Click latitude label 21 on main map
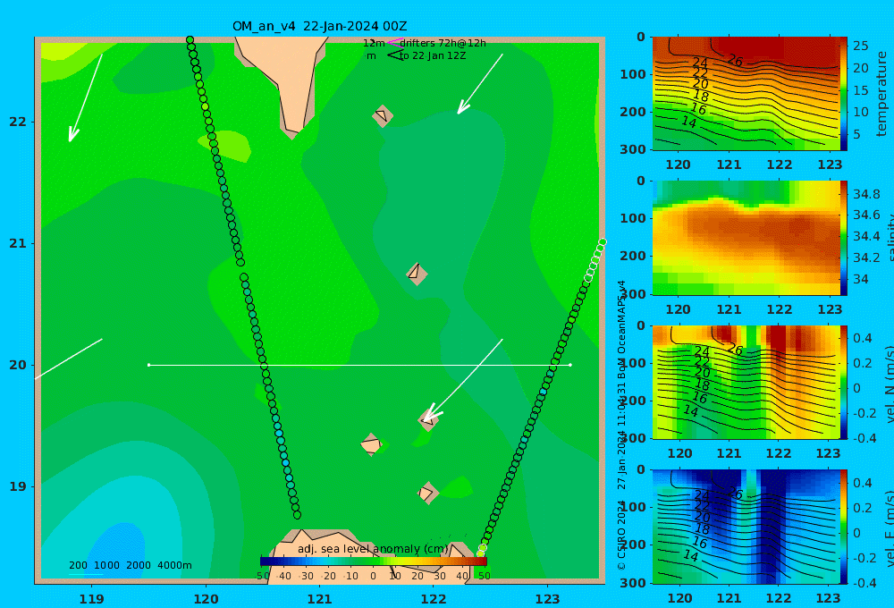Image resolution: width=894 pixels, height=608 pixels. click(18, 243)
